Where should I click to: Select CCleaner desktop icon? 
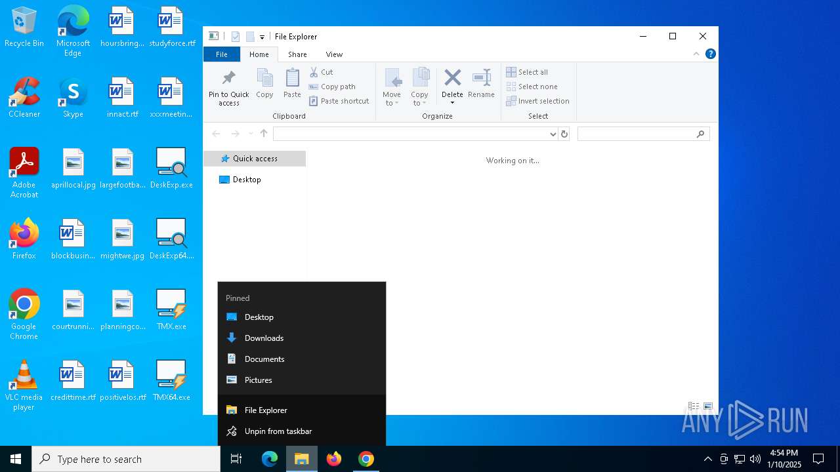tap(24, 98)
